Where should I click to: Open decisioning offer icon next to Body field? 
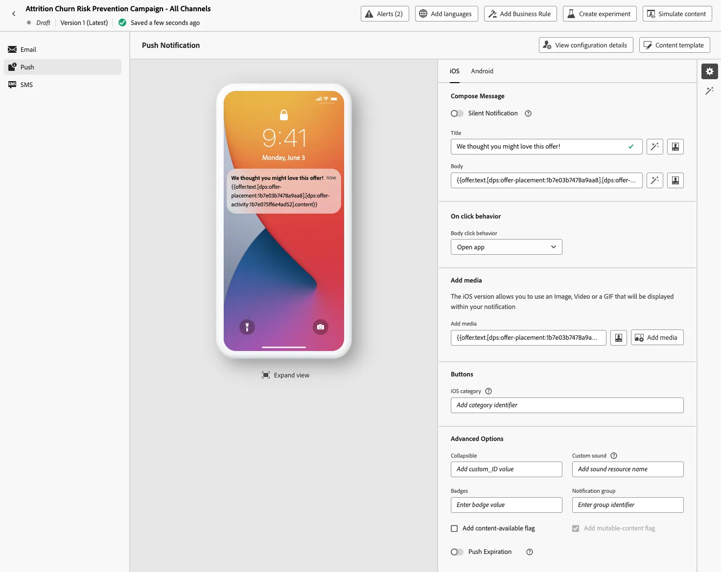(x=675, y=180)
